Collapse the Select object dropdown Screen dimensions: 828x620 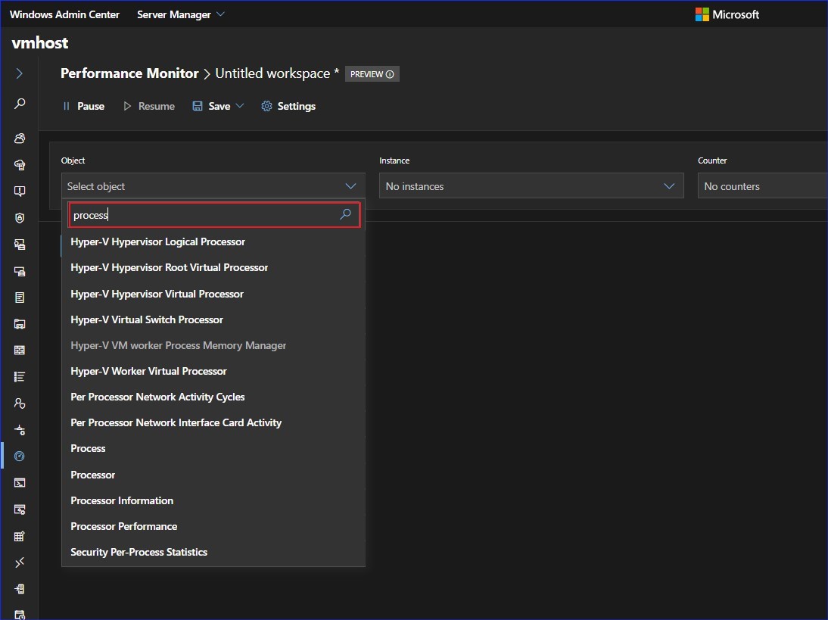pos(213,186)
